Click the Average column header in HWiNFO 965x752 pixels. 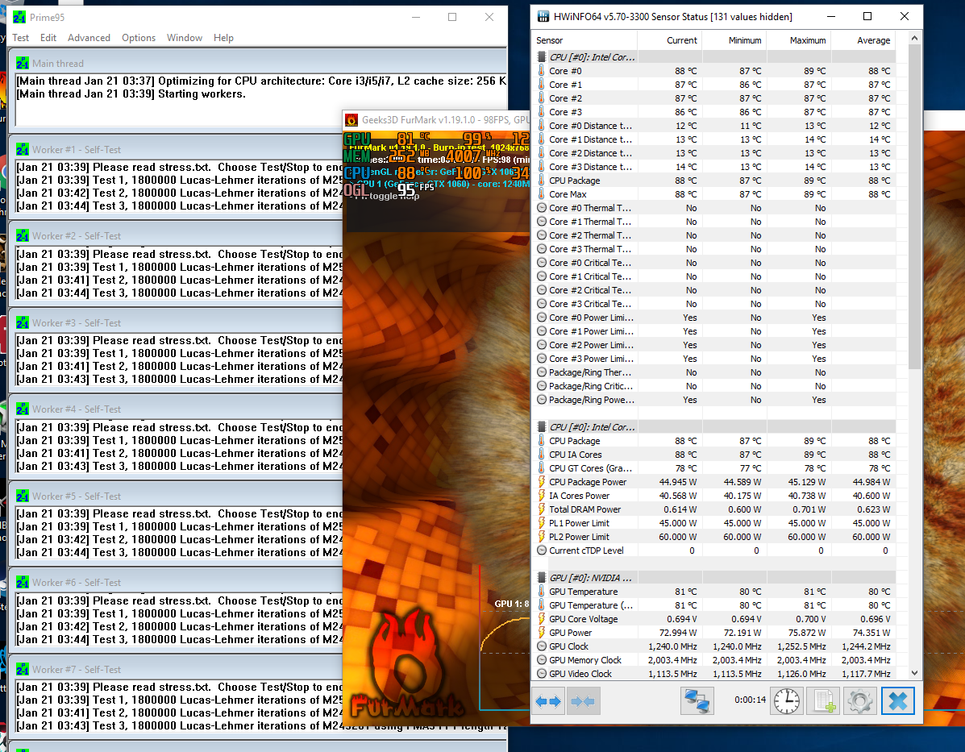(x=863, y=40)
